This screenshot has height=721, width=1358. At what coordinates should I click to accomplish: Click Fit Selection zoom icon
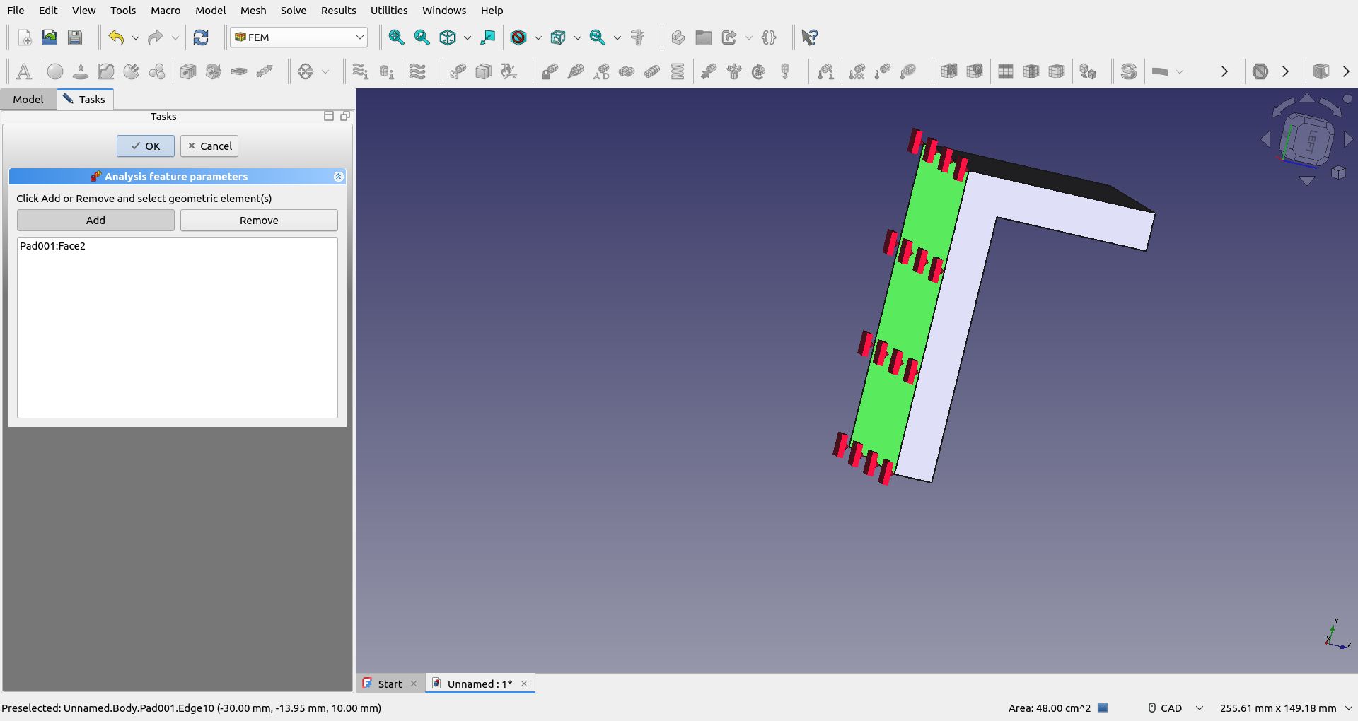[422, 37]
